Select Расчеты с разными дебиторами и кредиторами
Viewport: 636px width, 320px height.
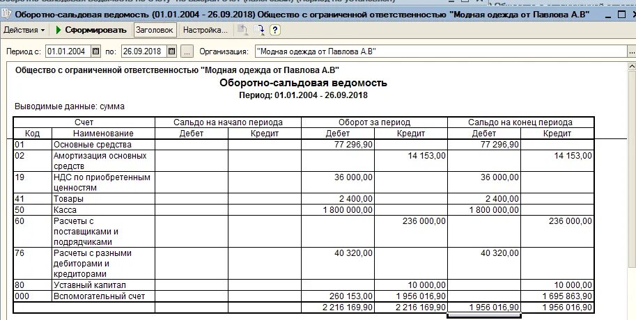pyautogui.click(x=103, y=264)
